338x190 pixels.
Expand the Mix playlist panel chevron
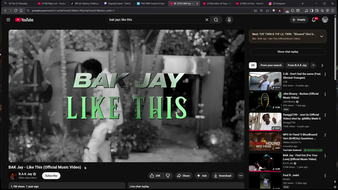(x=322, y=36)
